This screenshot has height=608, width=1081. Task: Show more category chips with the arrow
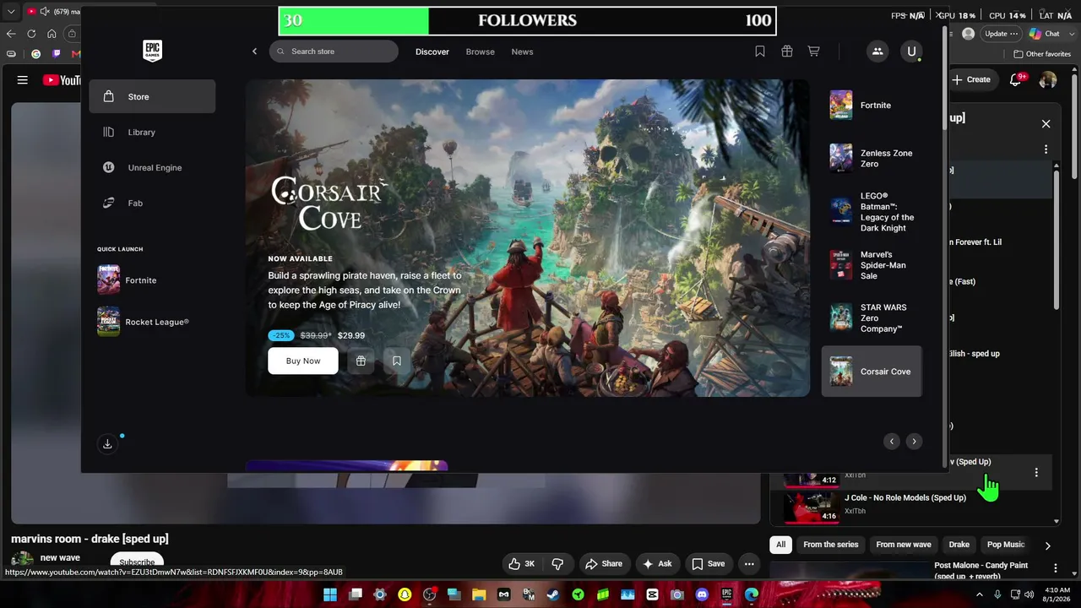coord(1047,546)
